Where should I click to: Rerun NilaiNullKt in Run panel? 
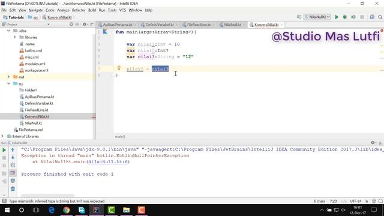tap(4, 150)
